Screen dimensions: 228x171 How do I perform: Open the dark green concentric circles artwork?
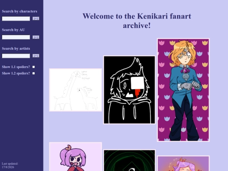click(129, 160)
